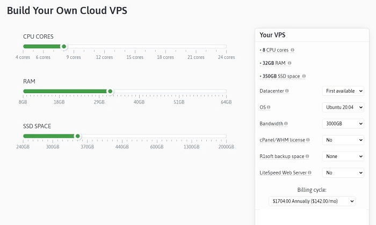Image resolution: width=376 pixels, height=225 pixels.
Task: Set CPU slider at 24 cores mark
Action: pos(226,47)
